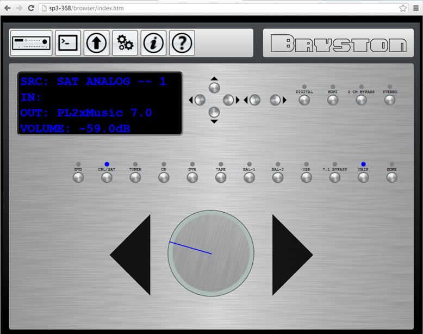423x334 pixels.
Task: Open the settings gears icon
Action: click(x=125, y=43)
